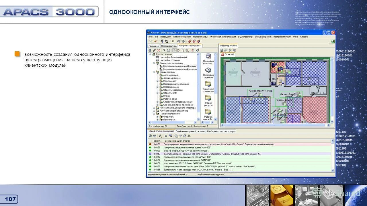Image resolution: width=367 pixels, height=206 pixels.
Task: Expand 'Рабочая папка Дежурного оператора' node
Action: point(154,108)
